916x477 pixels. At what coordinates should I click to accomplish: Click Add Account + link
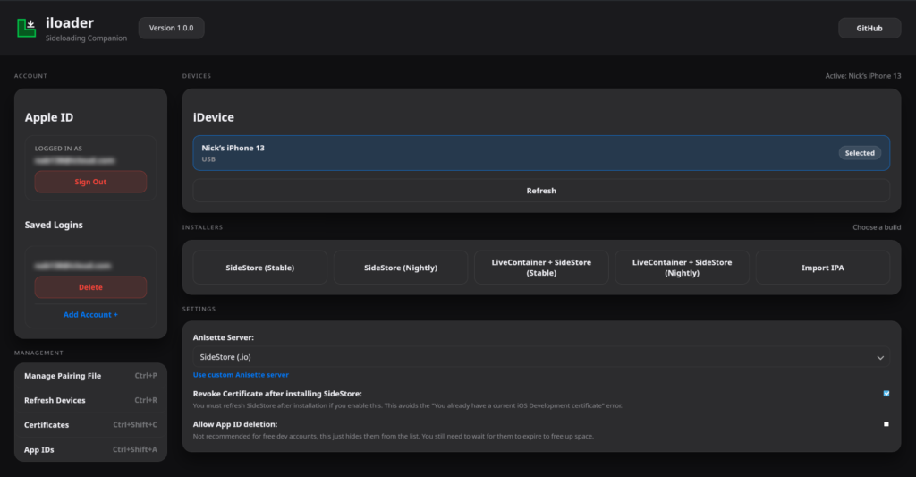(90, 315)
